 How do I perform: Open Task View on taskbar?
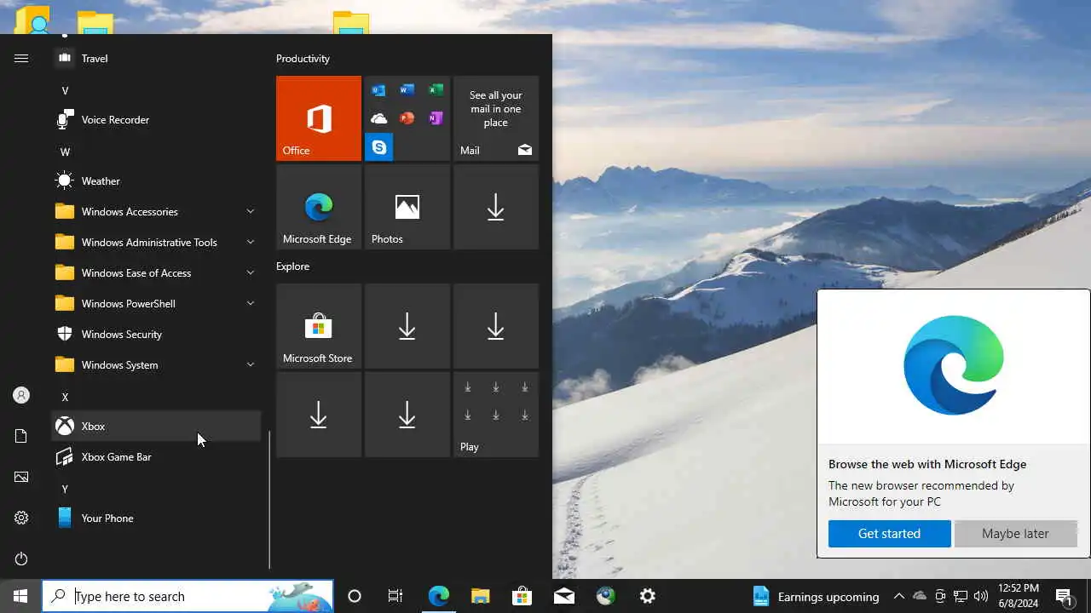395,596
